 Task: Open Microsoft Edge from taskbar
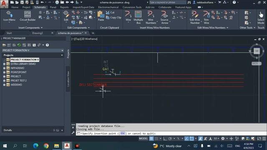pyautogui.click(x=36, y=146)
